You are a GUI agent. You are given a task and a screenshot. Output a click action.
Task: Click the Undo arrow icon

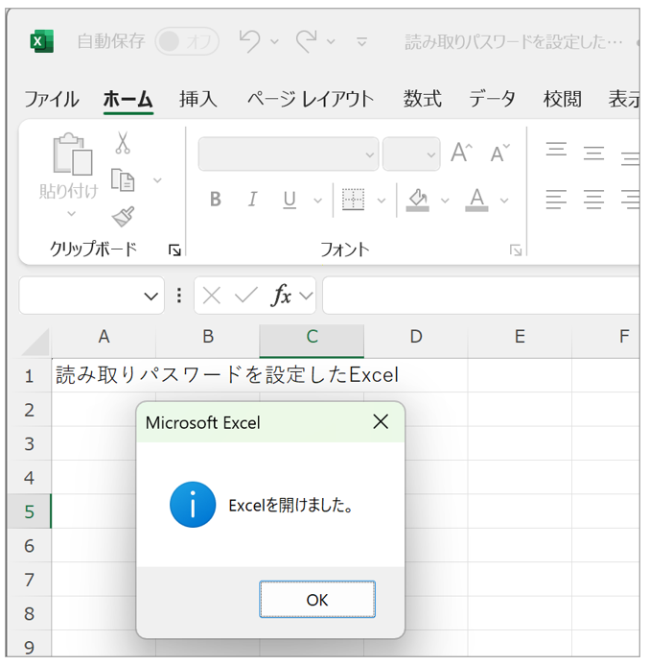(250, 41)
